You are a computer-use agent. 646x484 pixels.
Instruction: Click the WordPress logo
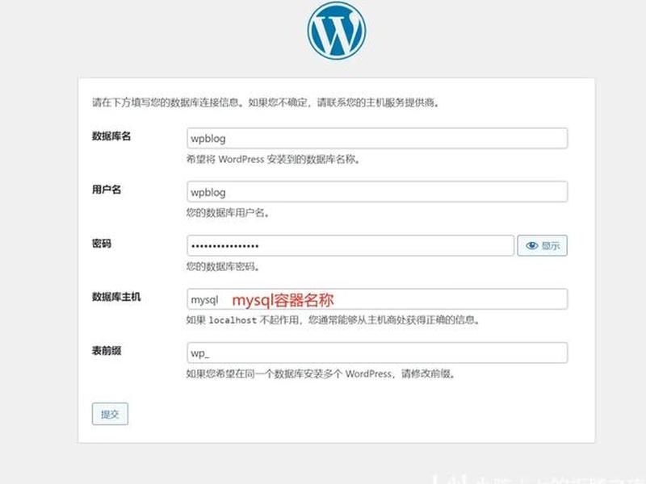tap(337, 31)
